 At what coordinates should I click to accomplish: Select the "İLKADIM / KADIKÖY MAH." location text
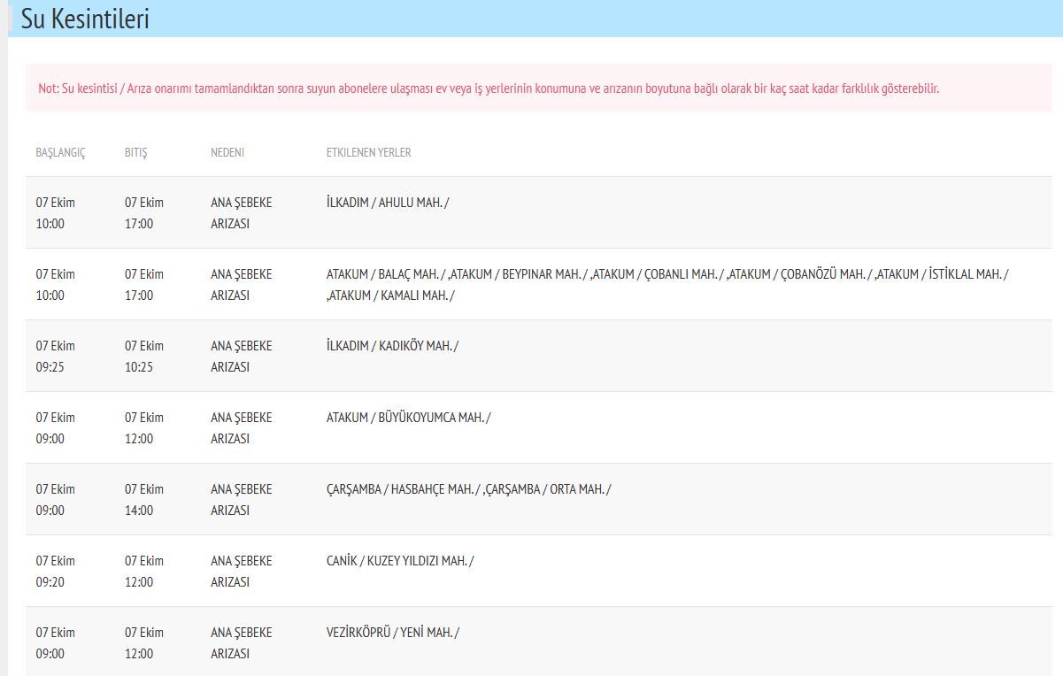click(392, 346)
